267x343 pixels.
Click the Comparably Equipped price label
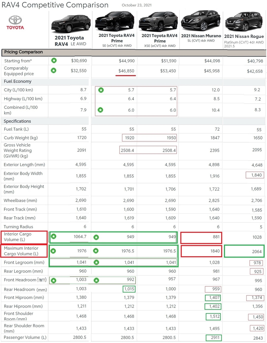(19, 71)
